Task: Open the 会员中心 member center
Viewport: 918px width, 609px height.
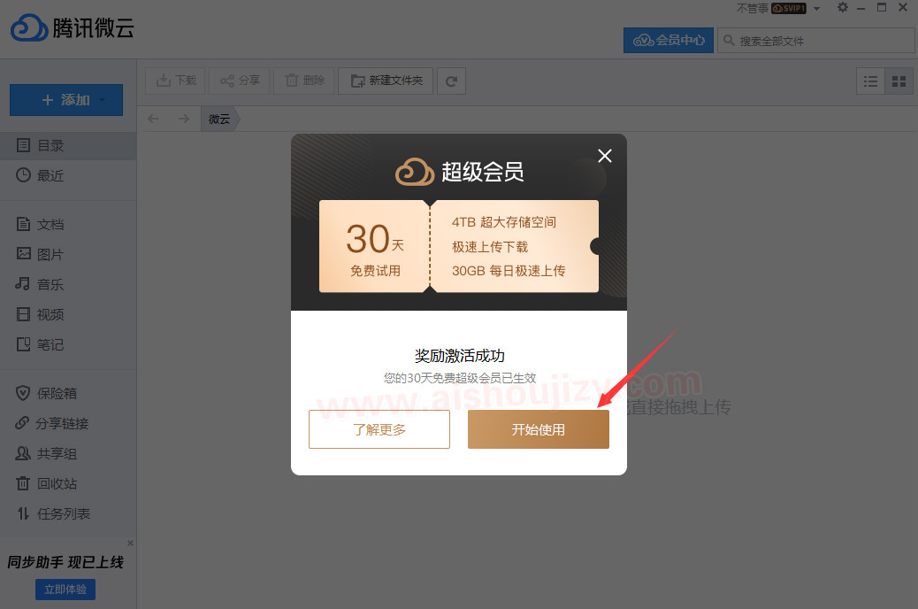Action: click(x=669, y=40)
